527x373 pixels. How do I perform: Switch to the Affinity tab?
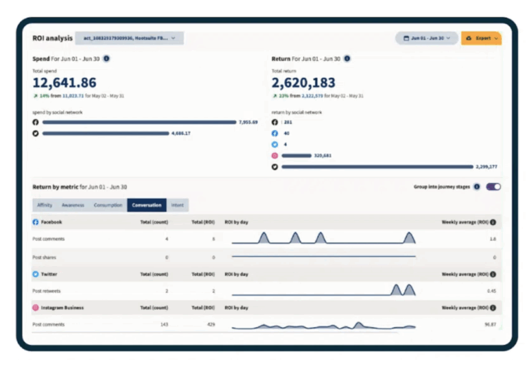(45, 205)
